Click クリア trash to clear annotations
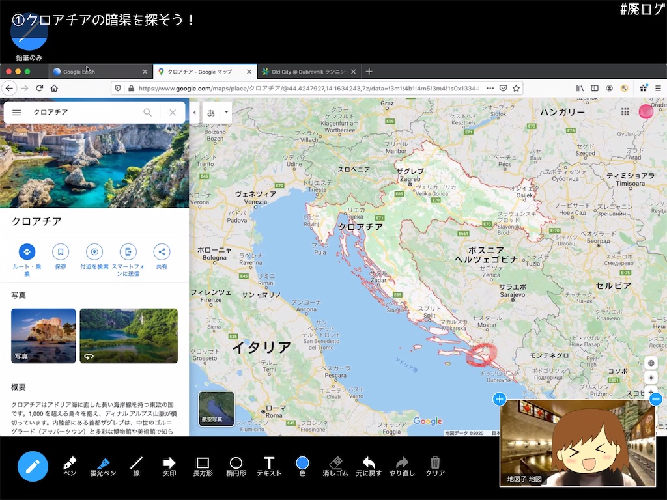This screenshot has width=667, height=500. coord(435,466)
